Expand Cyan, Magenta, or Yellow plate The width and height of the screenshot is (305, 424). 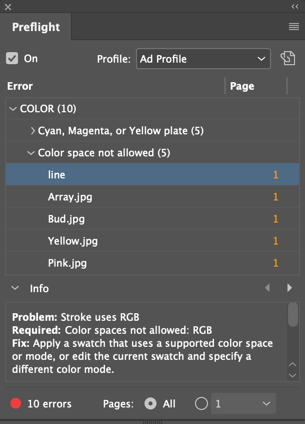pyautogui.click(x=32, y=131)
